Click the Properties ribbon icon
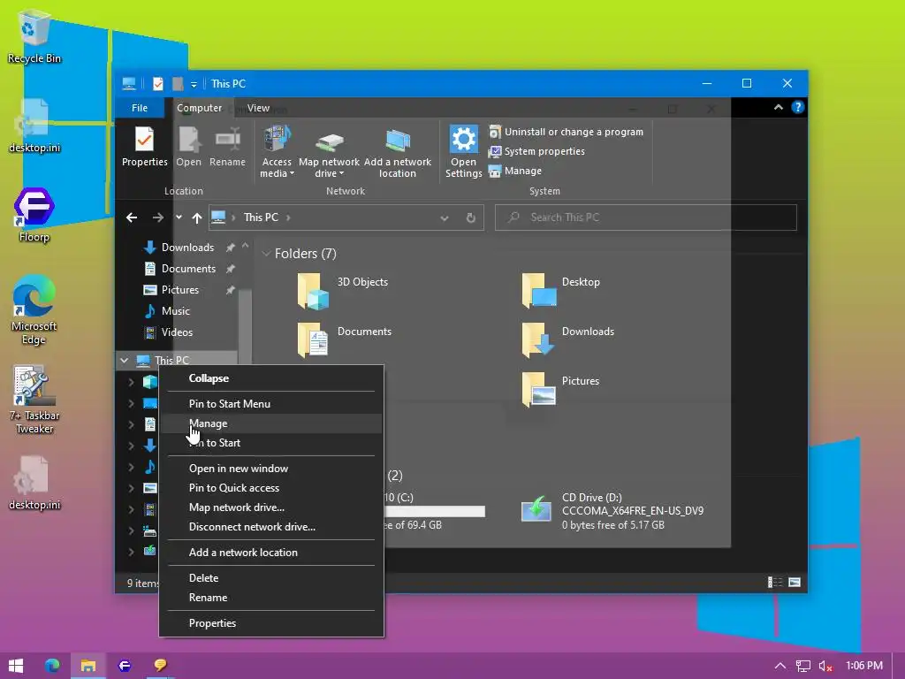Screen dimensions: 905x679 tap(144, 147)
